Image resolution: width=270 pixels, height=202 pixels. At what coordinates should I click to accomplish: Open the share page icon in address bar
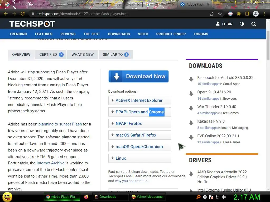point(211,14)
